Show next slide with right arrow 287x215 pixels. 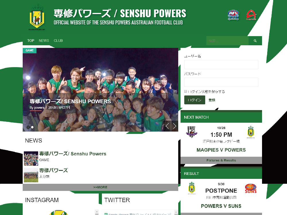coord(174,126)
